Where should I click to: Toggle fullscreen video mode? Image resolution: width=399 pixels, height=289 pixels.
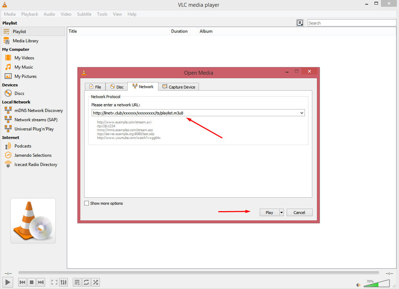[x=54, y=282]
